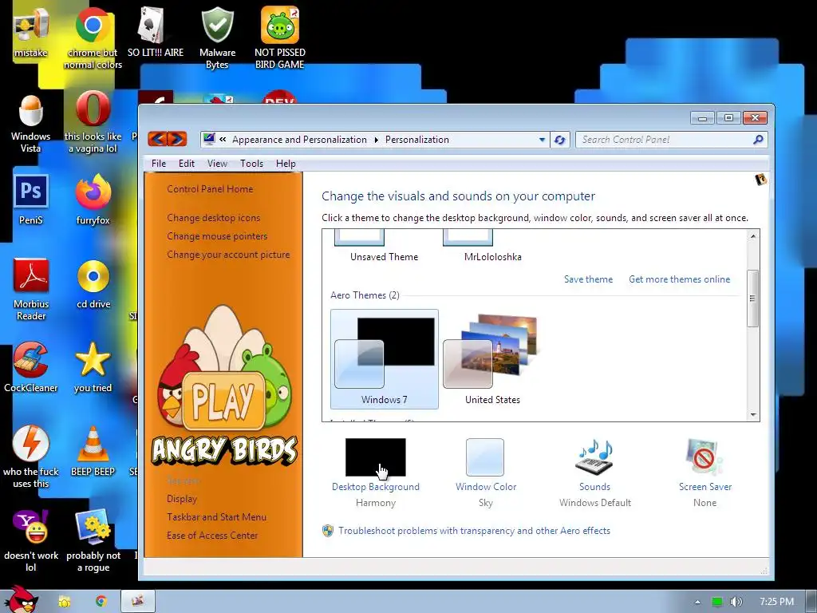Open Chrome from the taskbar

pos(101,601)
